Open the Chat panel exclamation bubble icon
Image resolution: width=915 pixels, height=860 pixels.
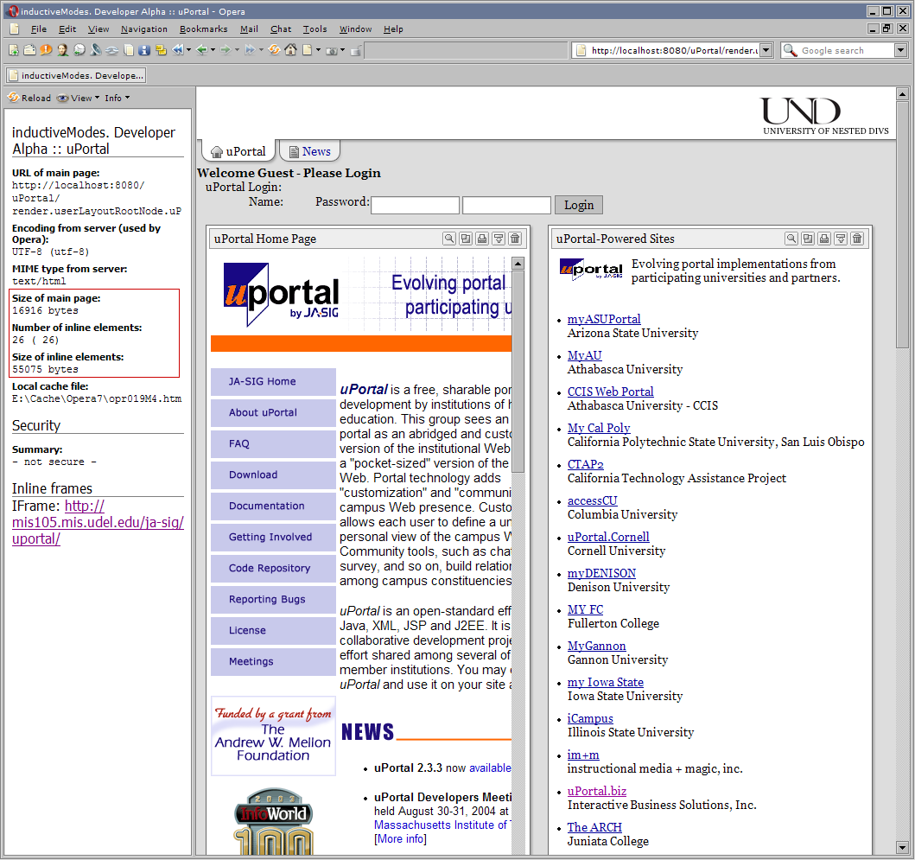[46, 50]
